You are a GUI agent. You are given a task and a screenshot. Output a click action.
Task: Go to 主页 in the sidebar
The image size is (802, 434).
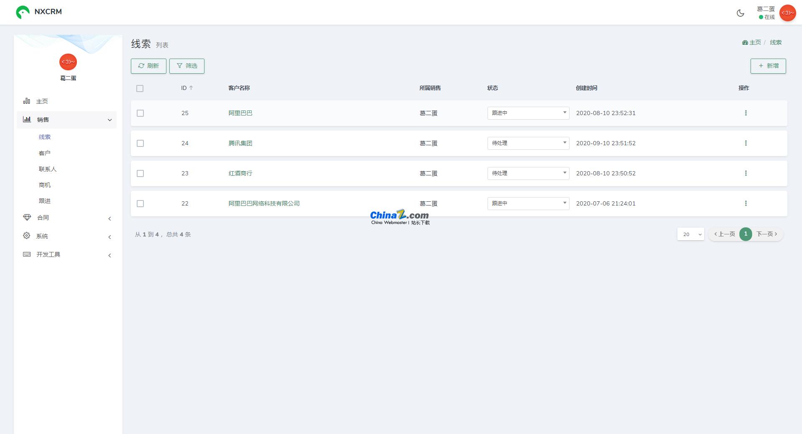click(42, 101)
